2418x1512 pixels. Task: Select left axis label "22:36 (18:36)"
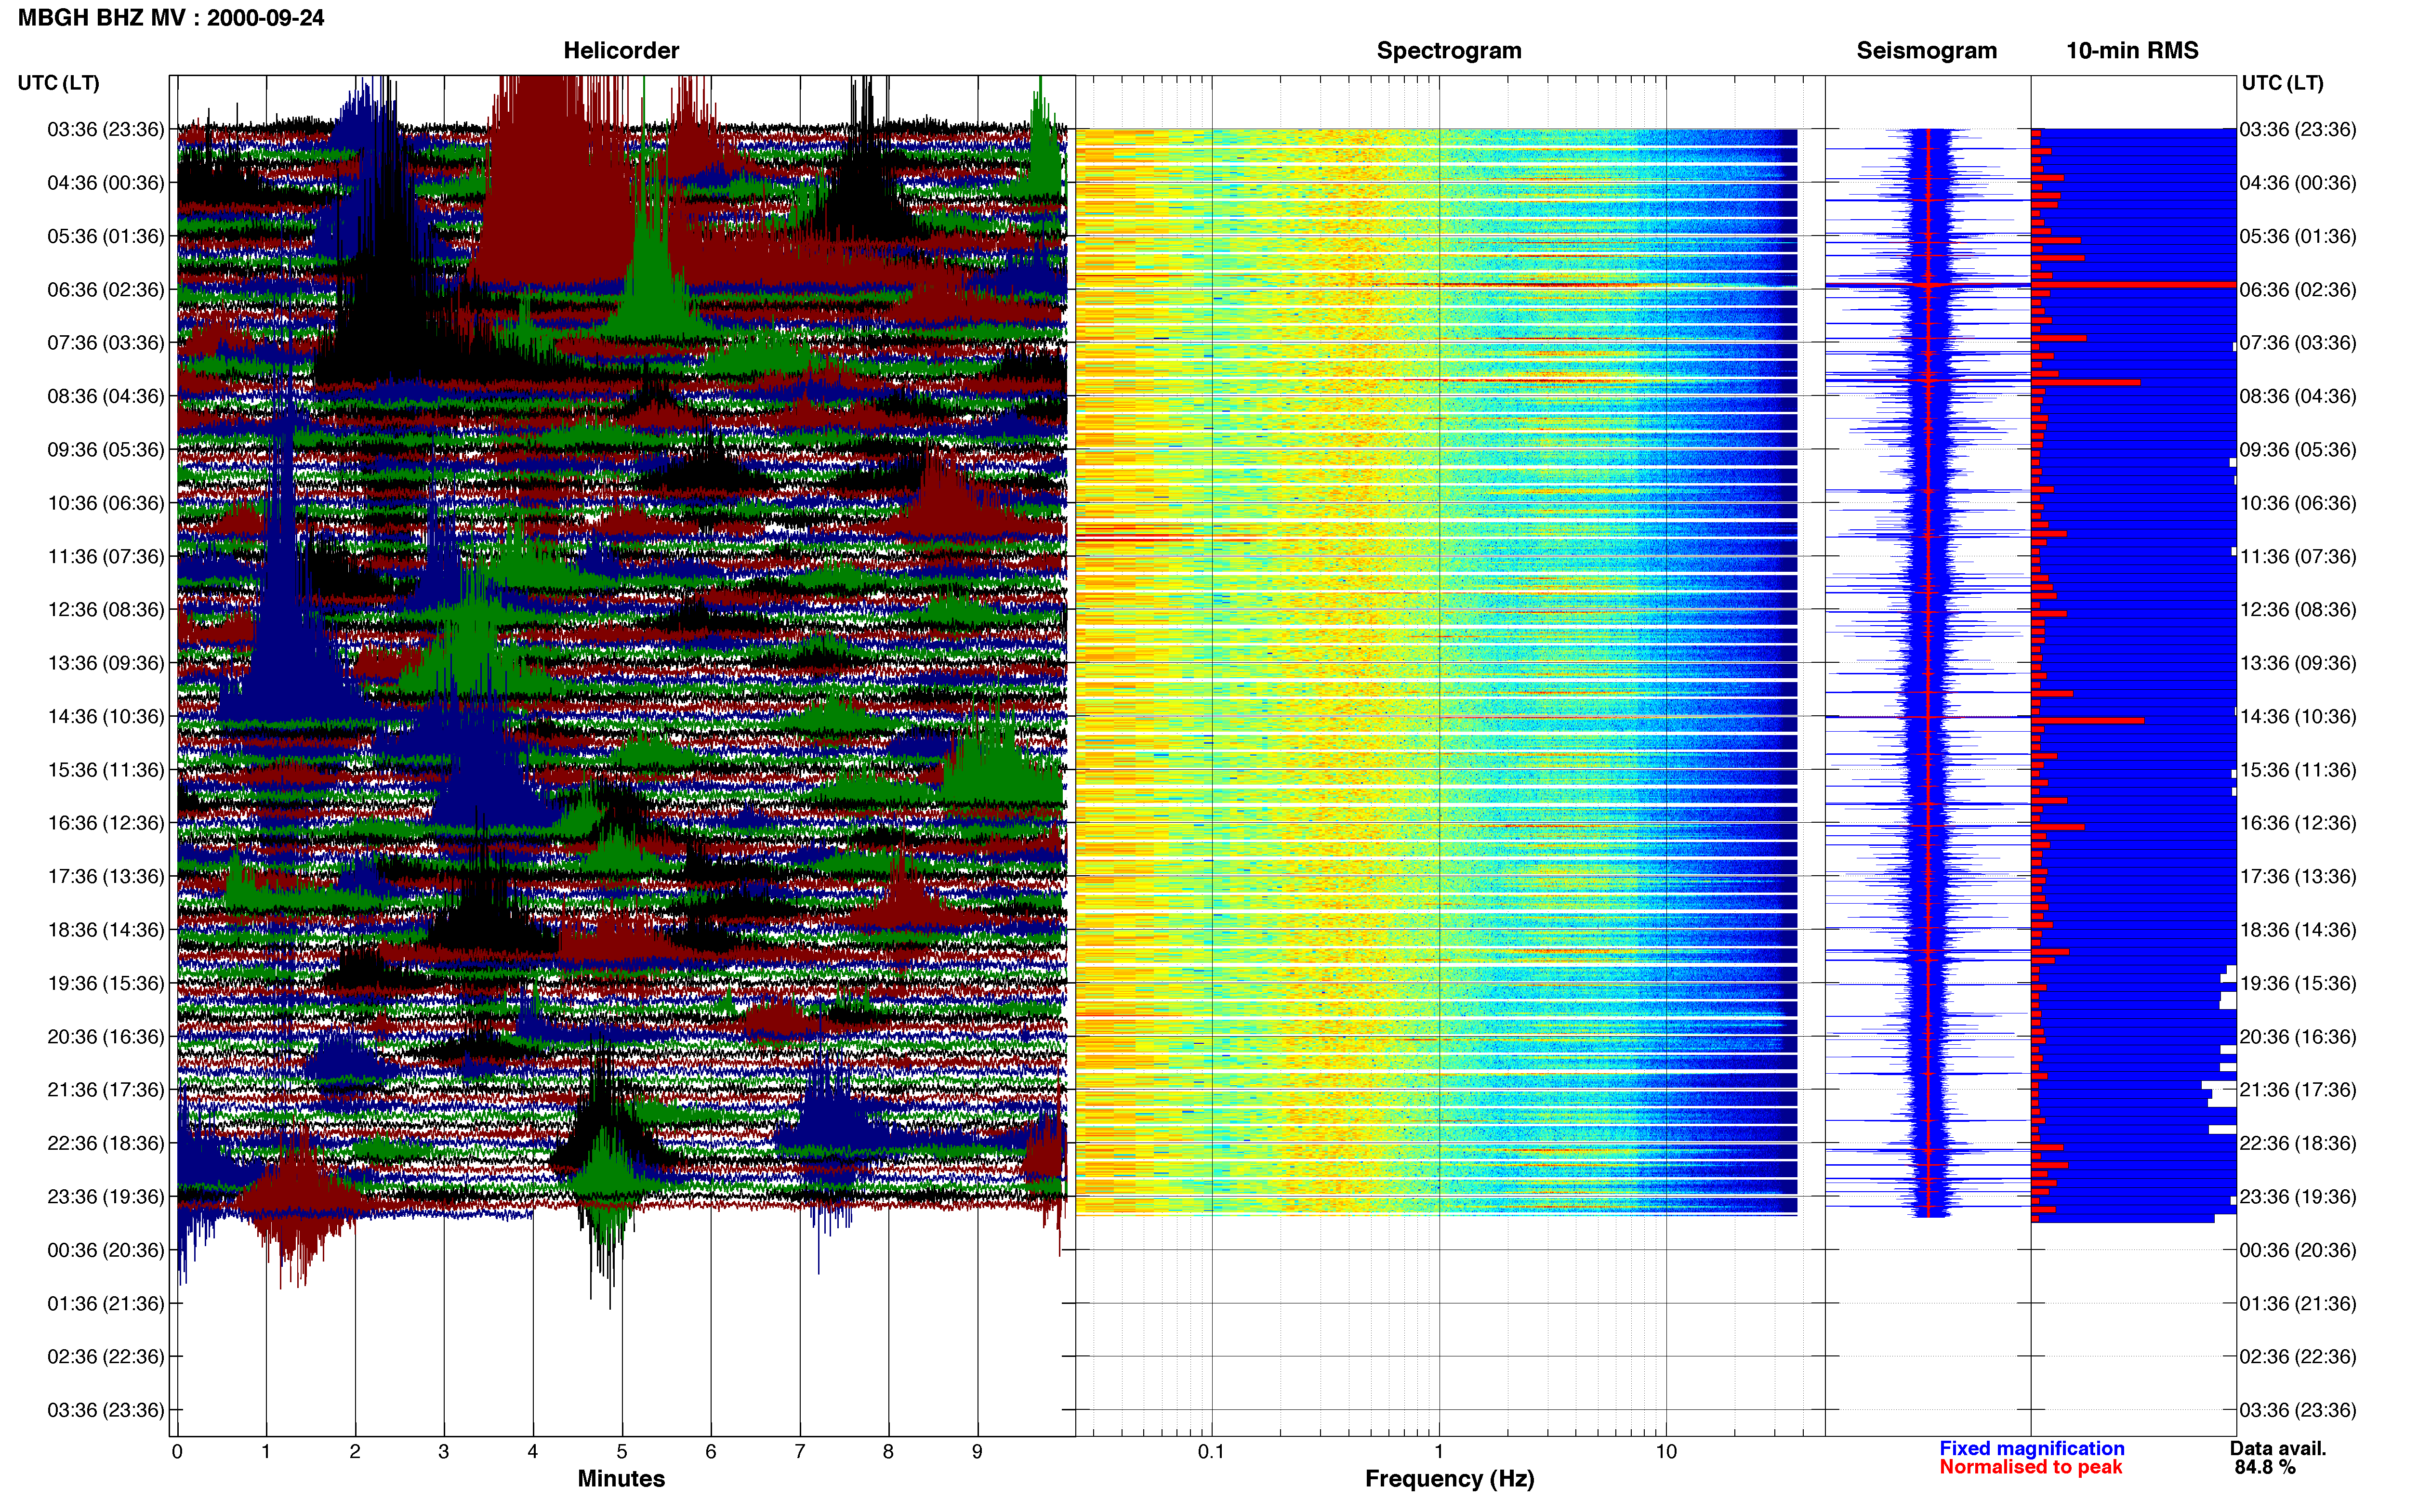[x=105, y=1143]
